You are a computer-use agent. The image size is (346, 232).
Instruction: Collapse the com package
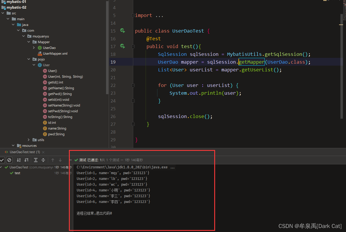tap(18, 31)
